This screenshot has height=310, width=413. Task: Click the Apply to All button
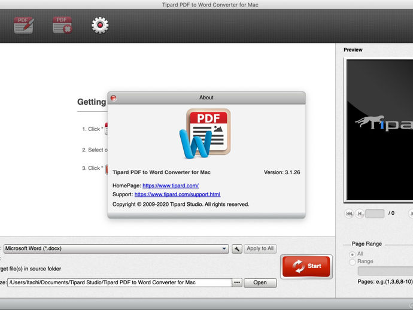[260, 248]
